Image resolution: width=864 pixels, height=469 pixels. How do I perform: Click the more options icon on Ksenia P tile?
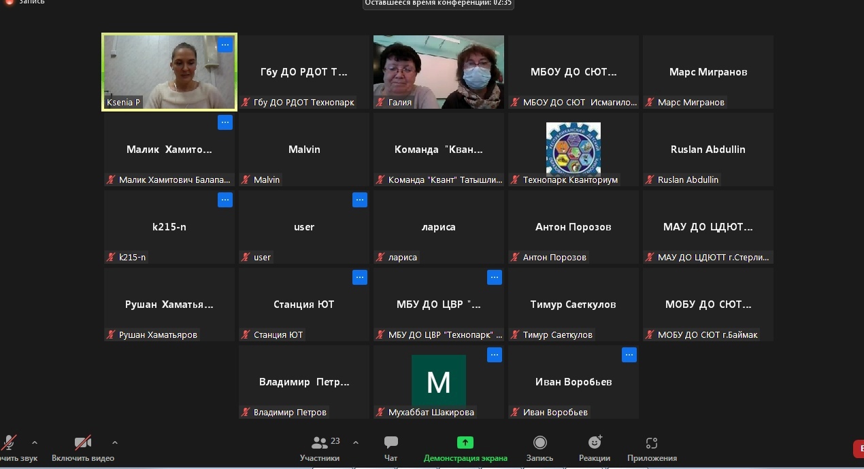click(225, 45)
